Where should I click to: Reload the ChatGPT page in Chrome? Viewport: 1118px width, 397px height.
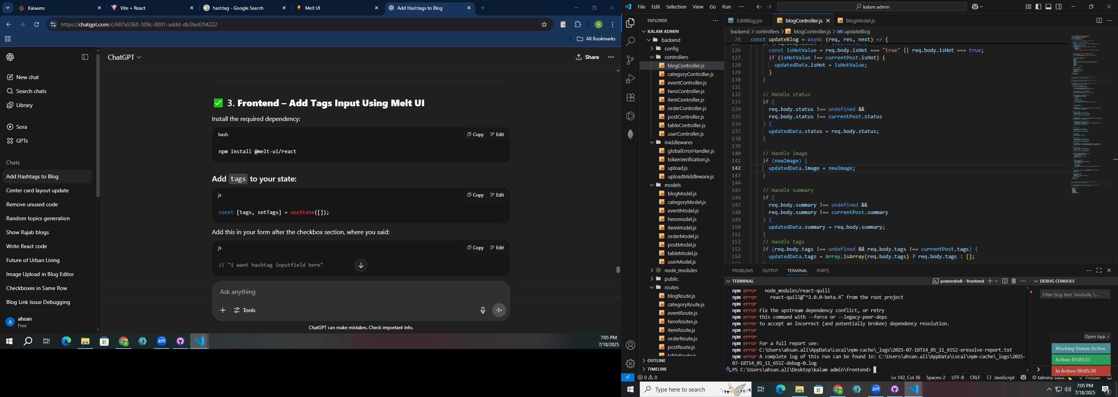click(x=37, y=25)
